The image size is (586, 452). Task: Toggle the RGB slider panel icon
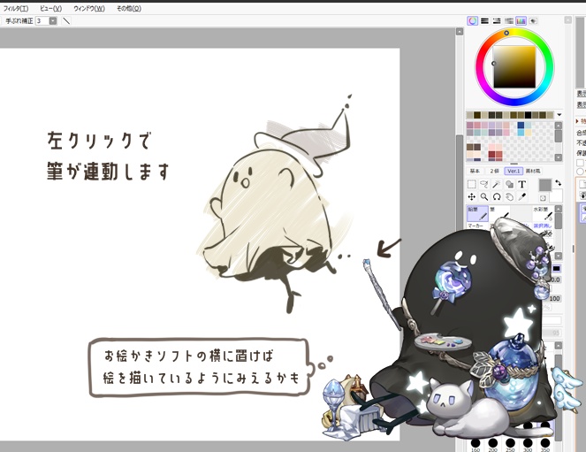[484, 21]
